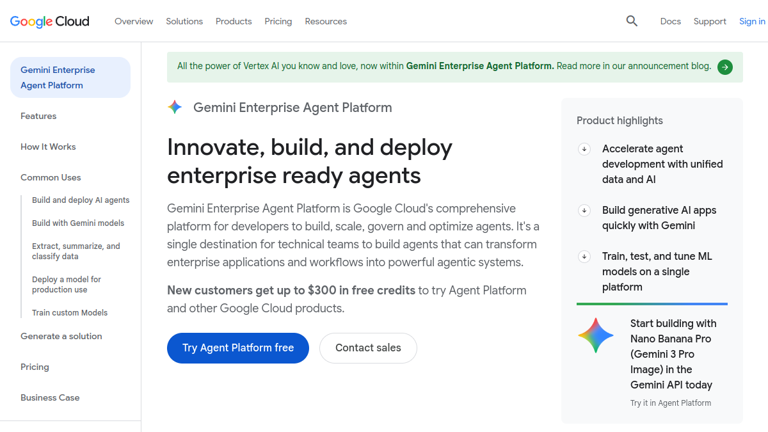Image resolution: width=768 pixels, height=432 pixels.
Task: Open the Resources menu
Action: 326,21
